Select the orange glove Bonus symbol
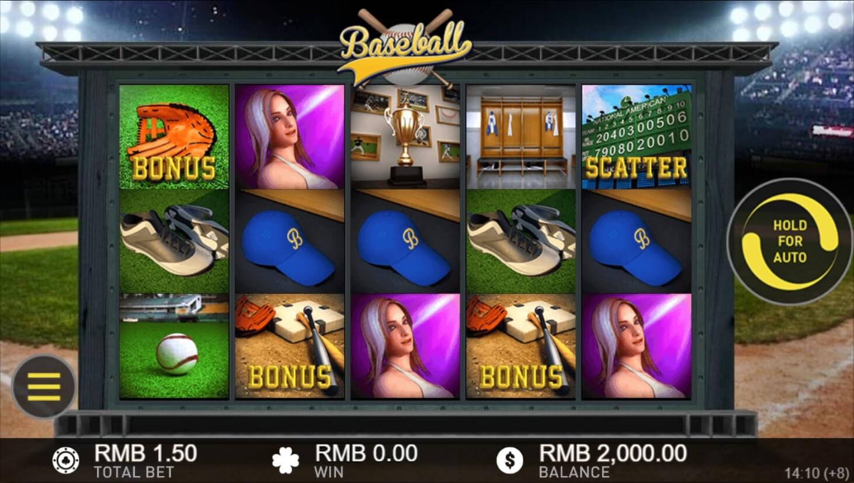854x483 pixels. pos(174,137)
